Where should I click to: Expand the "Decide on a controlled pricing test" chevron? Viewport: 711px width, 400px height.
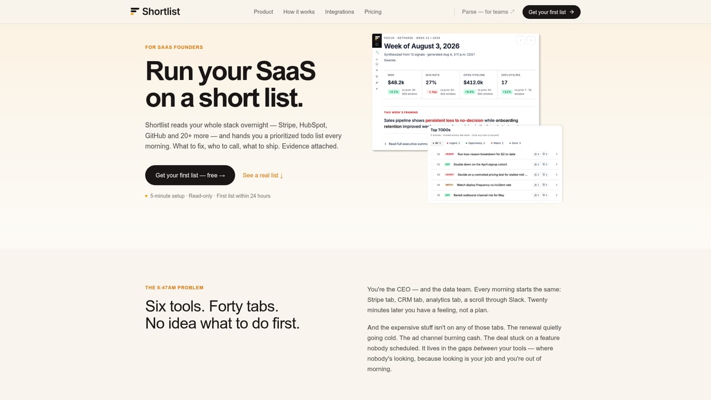tap(557, 174)
